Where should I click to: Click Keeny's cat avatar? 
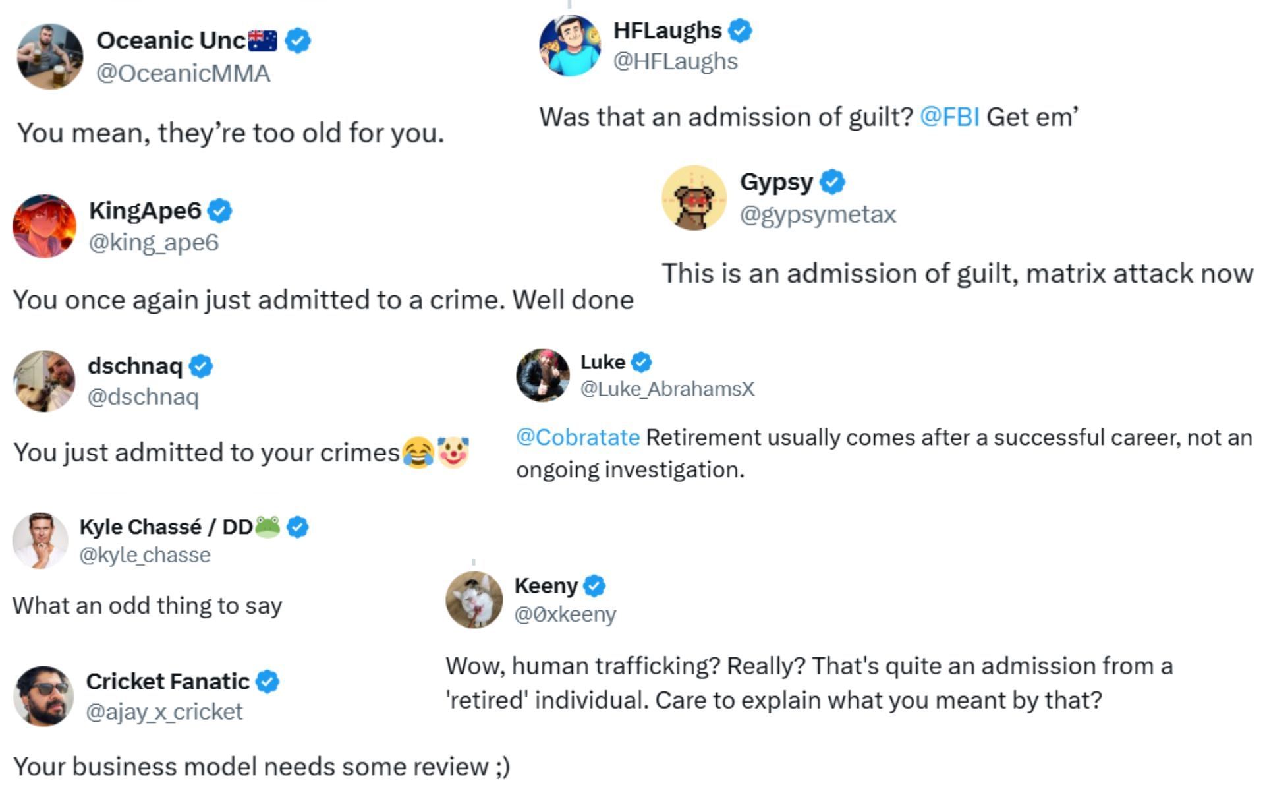pyautogui.click(x=474, y=599)
